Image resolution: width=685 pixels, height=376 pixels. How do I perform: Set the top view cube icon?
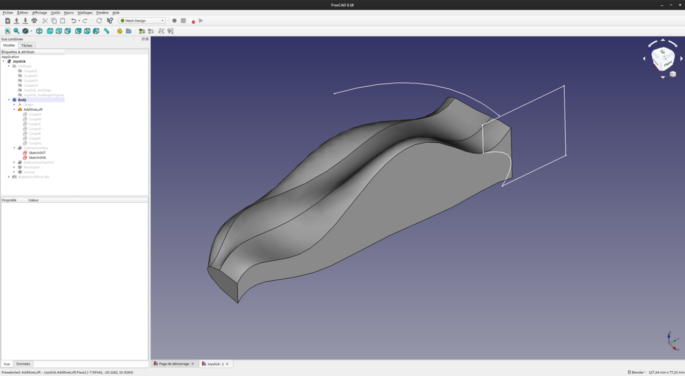(x=59, y=31)
